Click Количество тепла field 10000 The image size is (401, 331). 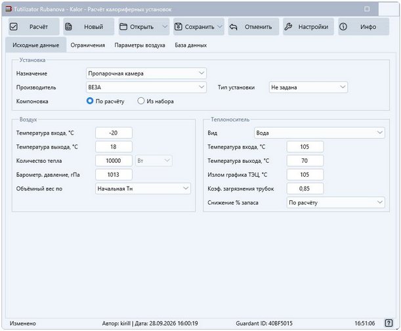tap(114, 160)
